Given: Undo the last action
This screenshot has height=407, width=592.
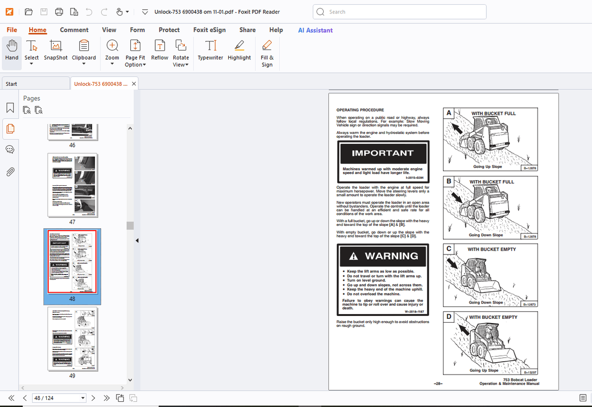Looking at the screenshot, I should coord(89,11).
